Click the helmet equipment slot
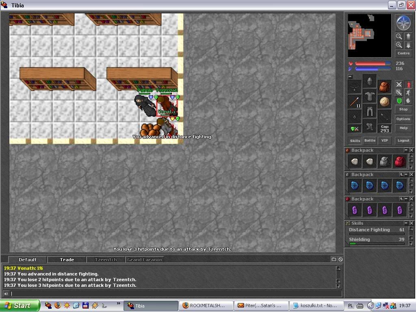Image resolution: width=416 pixels, height=312 pixels. 370,81
